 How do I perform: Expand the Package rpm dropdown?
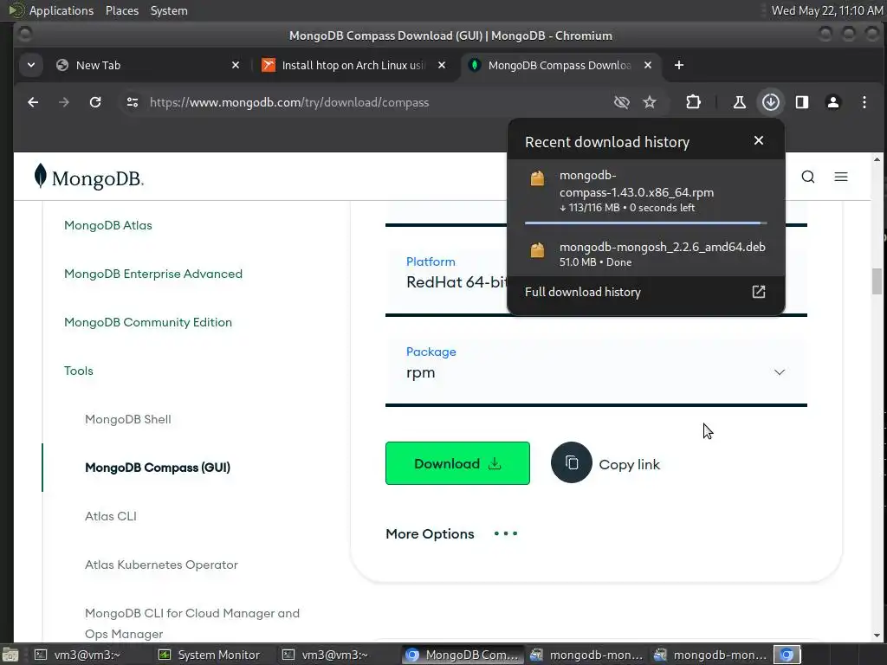pyautogui.click(x=596, y=372)
